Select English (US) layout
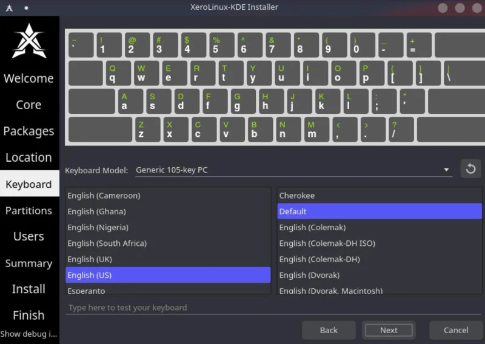The width and height of the screenshot is (485, 344). (x=168, y=275)
